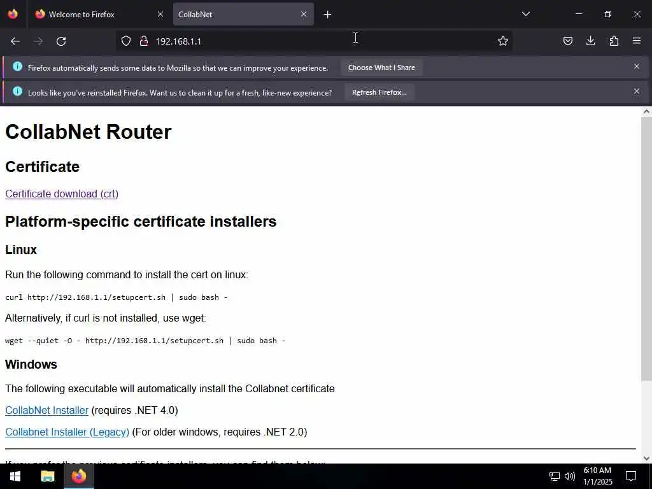Click the Refresh Firefox button

pos(379,92)
